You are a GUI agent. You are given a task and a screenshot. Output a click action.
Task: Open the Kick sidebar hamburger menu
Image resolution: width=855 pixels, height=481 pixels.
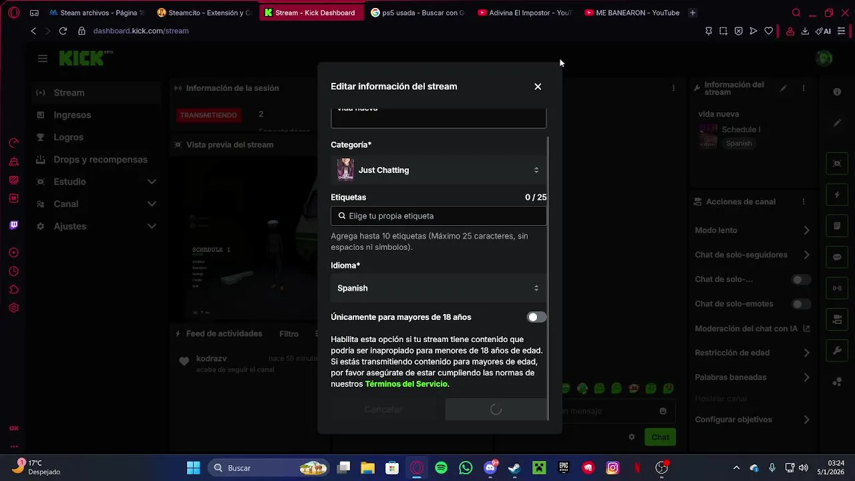pos(43,59)
